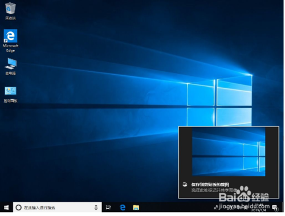
Task: Click the screenshot thumbnail in the notification
Action: pos(229,152)
